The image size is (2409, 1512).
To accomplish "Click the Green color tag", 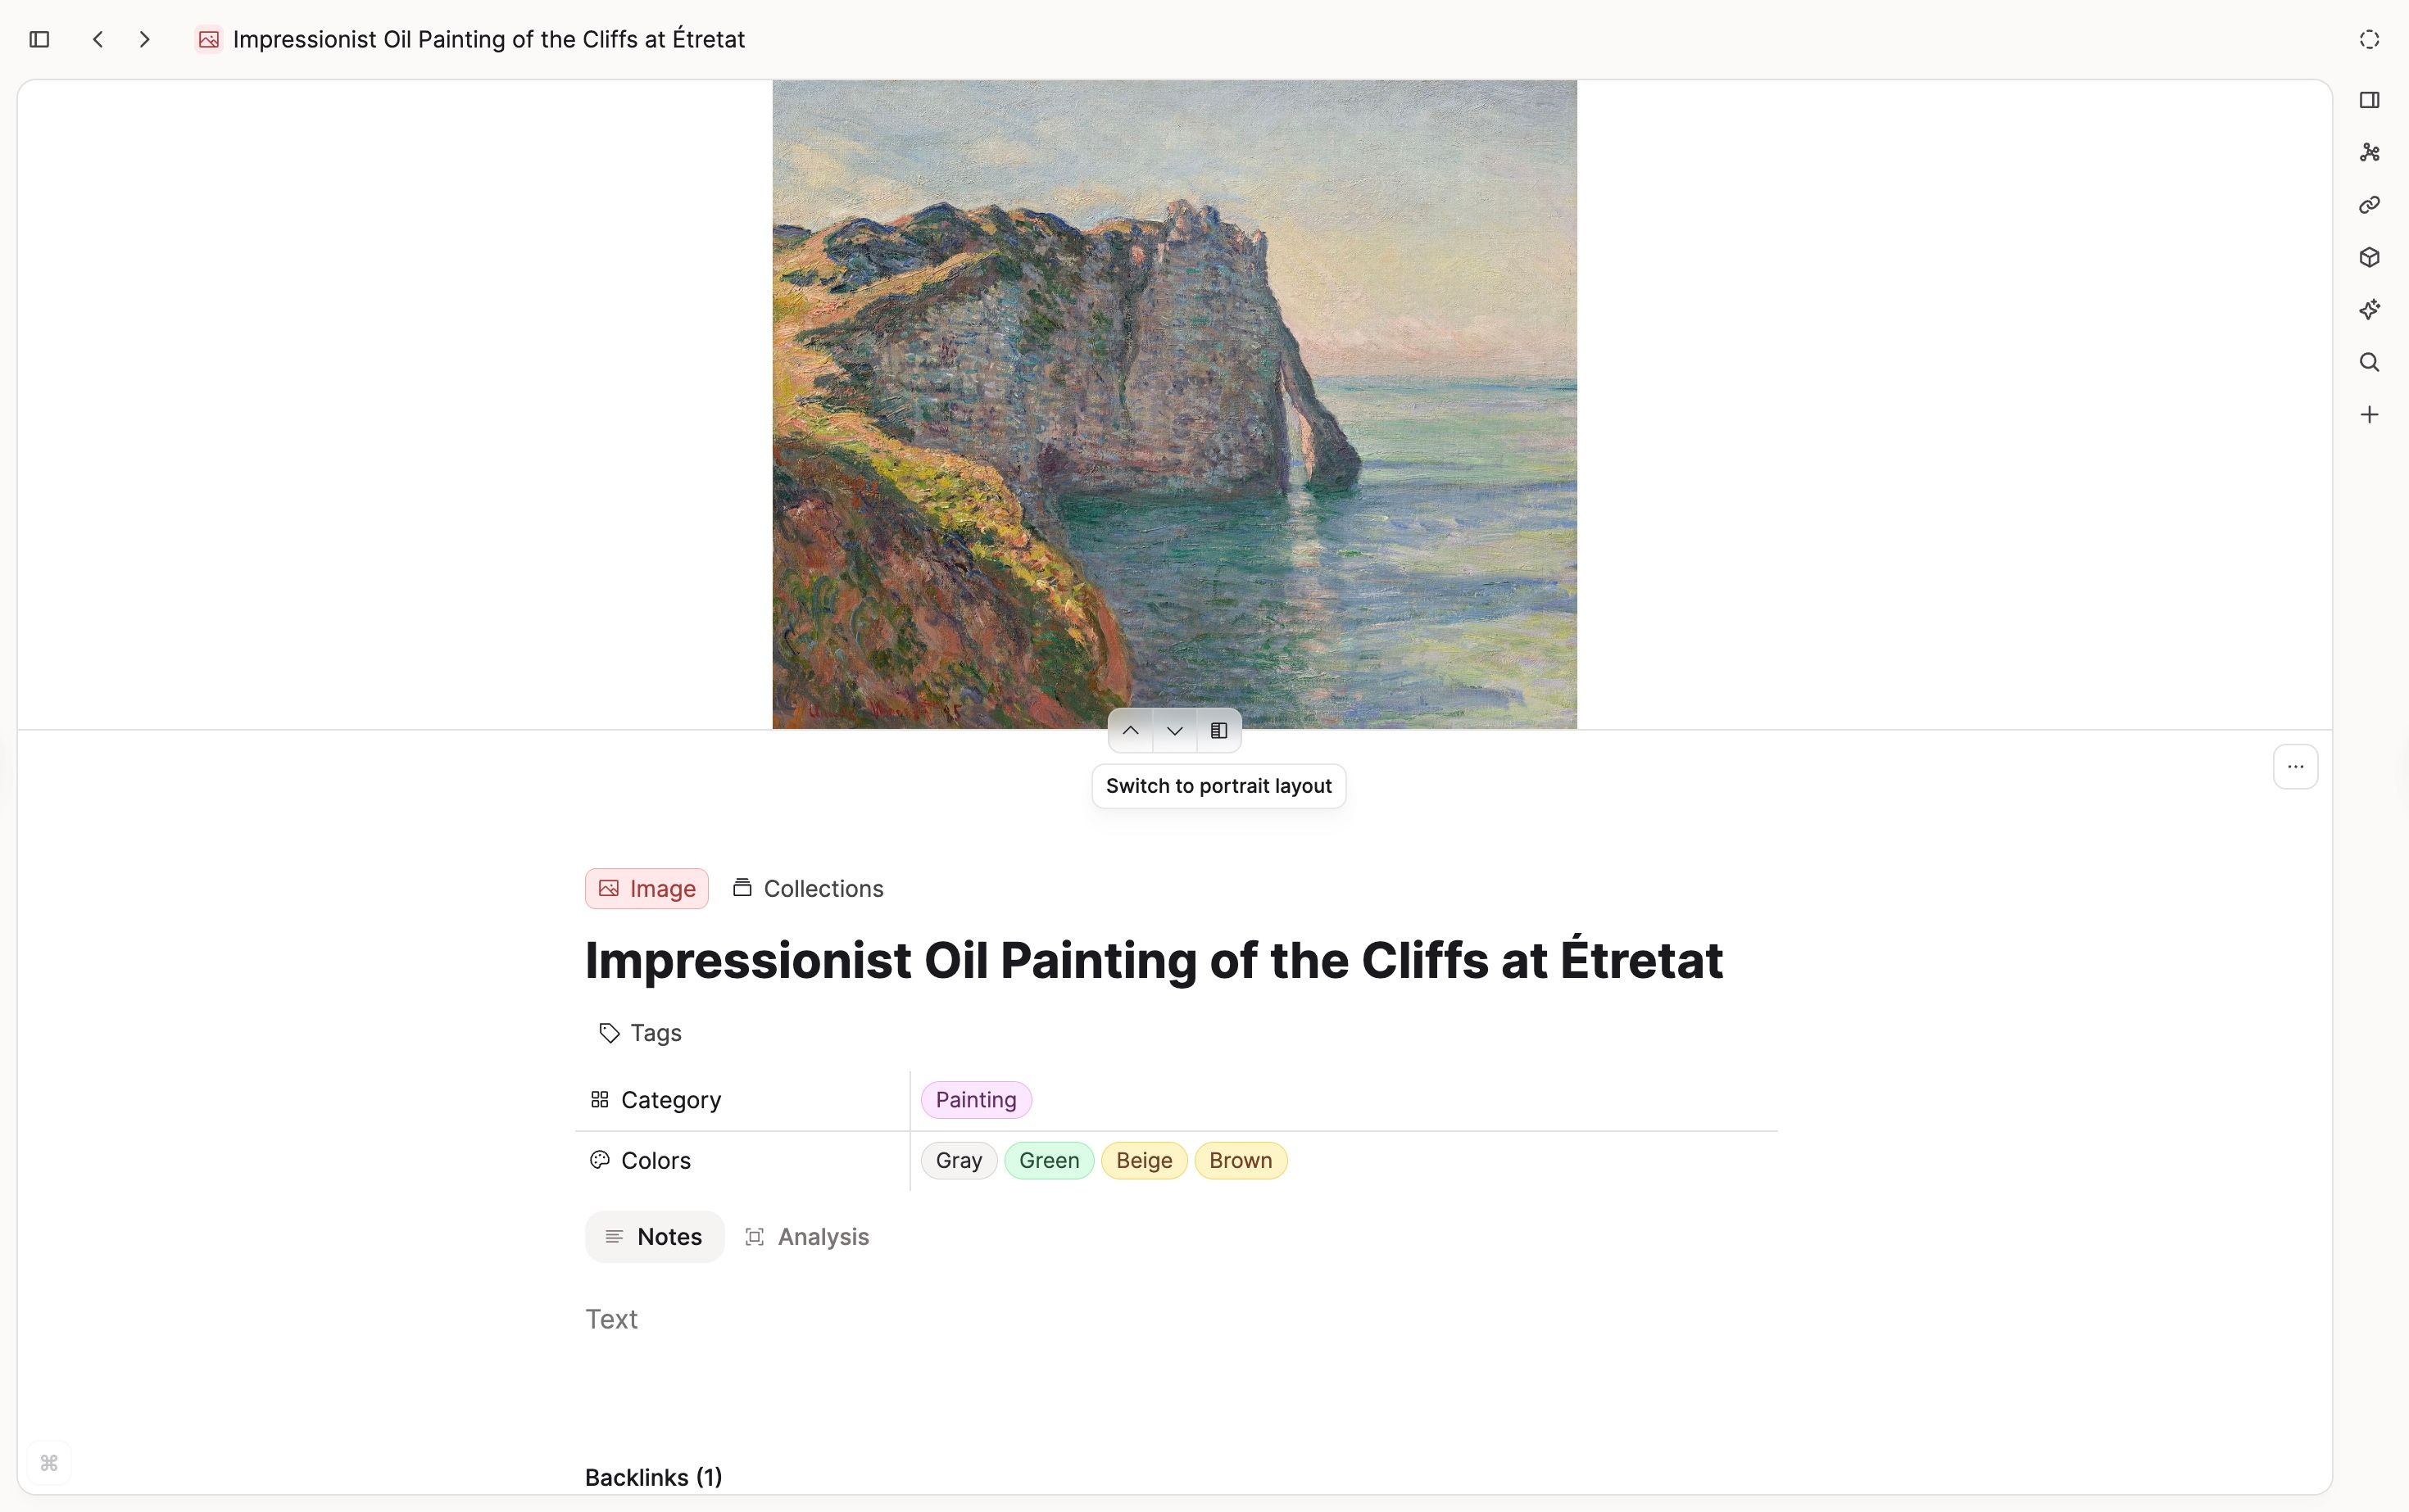I will pos(1049,1161).
